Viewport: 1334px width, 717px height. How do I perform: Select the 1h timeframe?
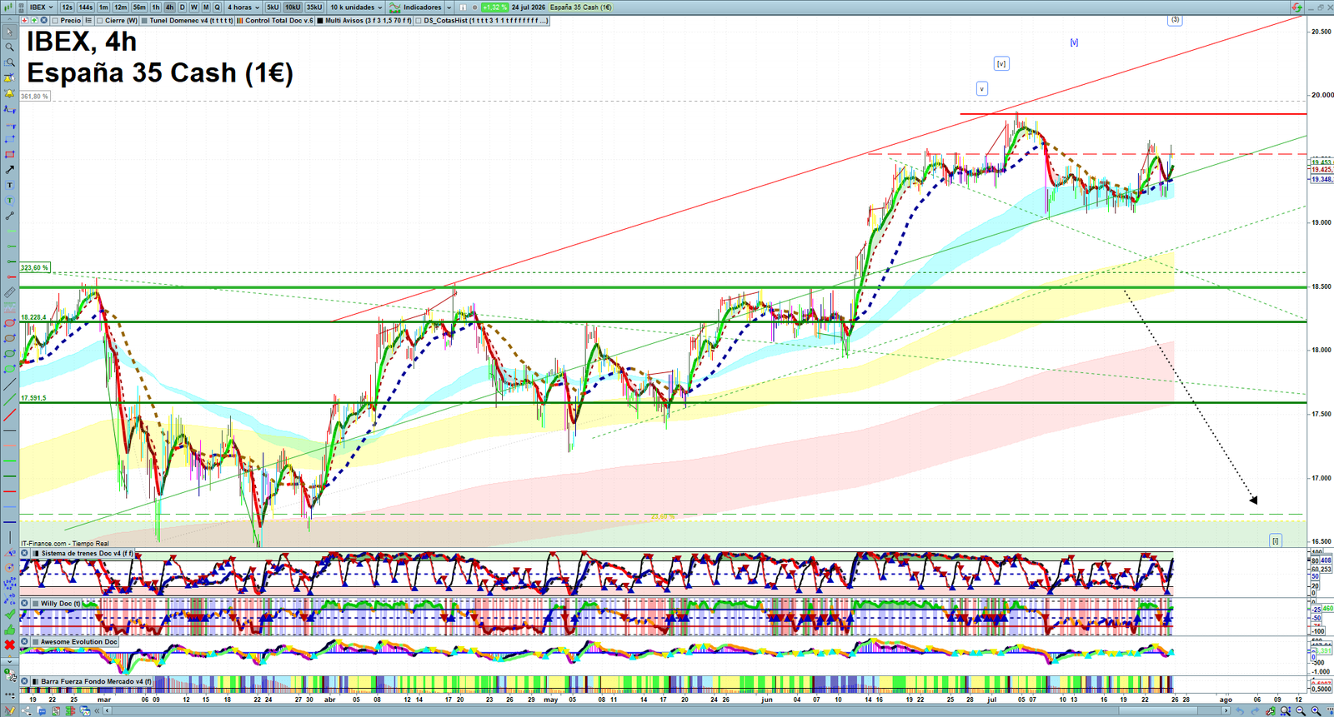(x=155, y=7)
